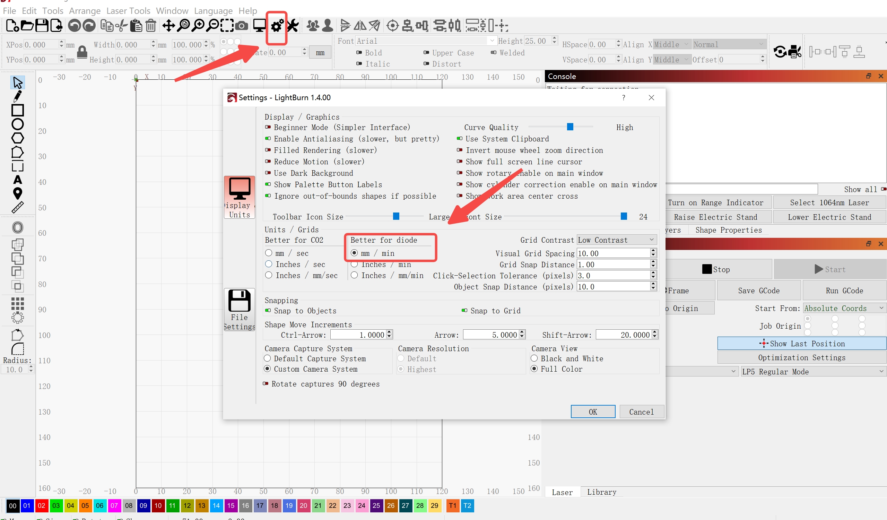Increase Visual Grid Spacing stepper
Viewport: 887px width, 520px height.
pyautogui.click(x=653, y=251)
